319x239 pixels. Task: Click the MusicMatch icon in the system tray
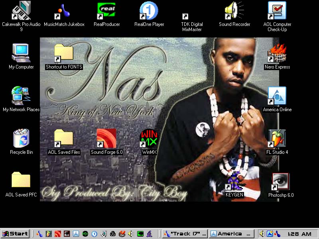point(277,234)
